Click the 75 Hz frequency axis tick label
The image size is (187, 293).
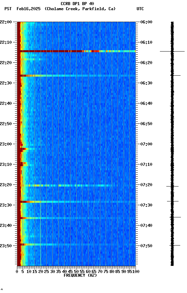point(106,272)
